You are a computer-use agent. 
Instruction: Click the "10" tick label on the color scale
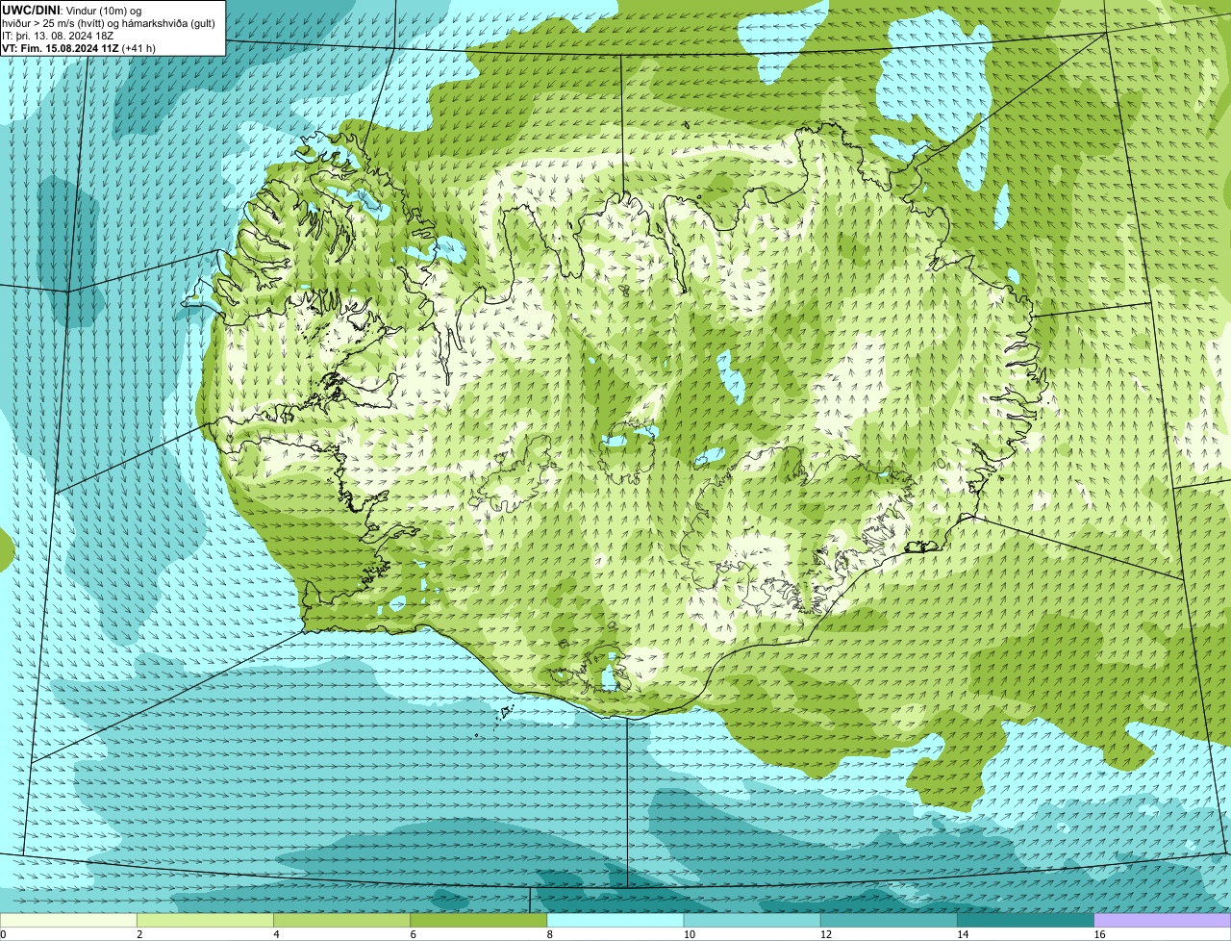click(689, 934)
